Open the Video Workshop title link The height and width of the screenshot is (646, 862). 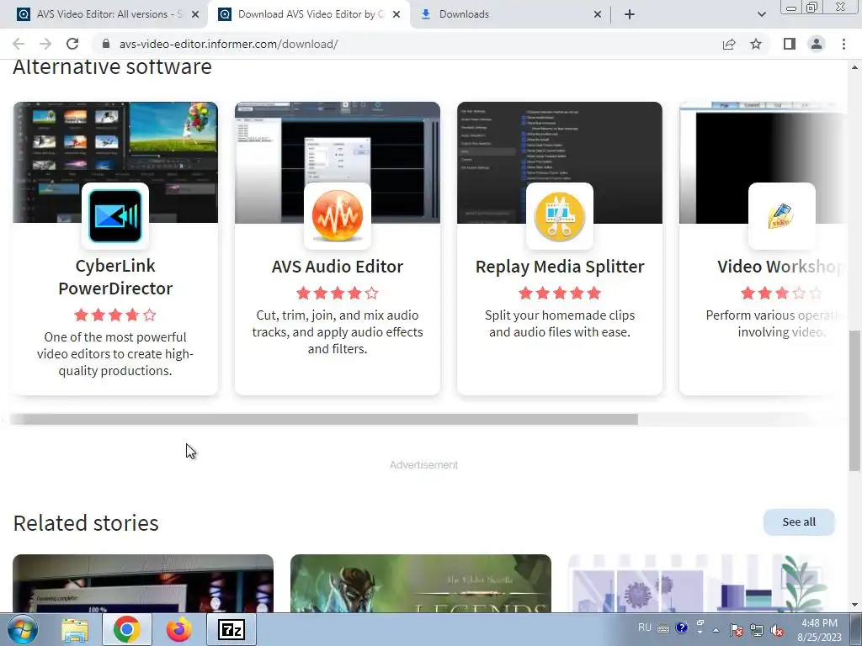pyautogui.click(x=780, y=267)
